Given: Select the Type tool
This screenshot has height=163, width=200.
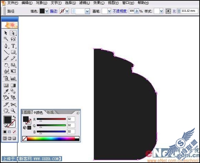Looking at the screenshot, I should [13, 46].
